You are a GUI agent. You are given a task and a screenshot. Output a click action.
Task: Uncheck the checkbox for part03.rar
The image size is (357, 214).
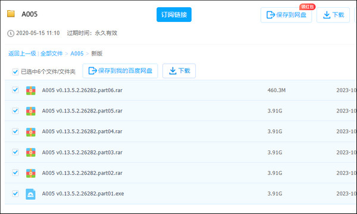[15, 152]
